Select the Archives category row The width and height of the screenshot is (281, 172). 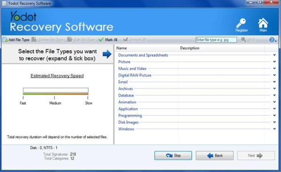point(197,88)
